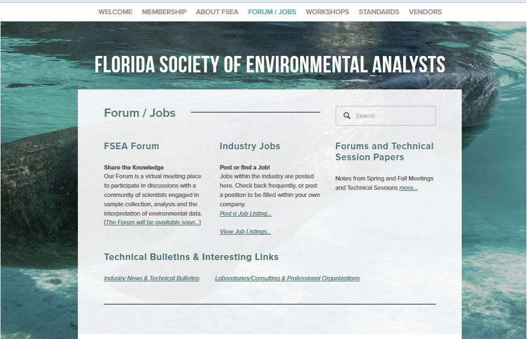Go to the MEMBERSHIP menu item
The width and height of the screenshot is (527, 339).
(164, 12)
